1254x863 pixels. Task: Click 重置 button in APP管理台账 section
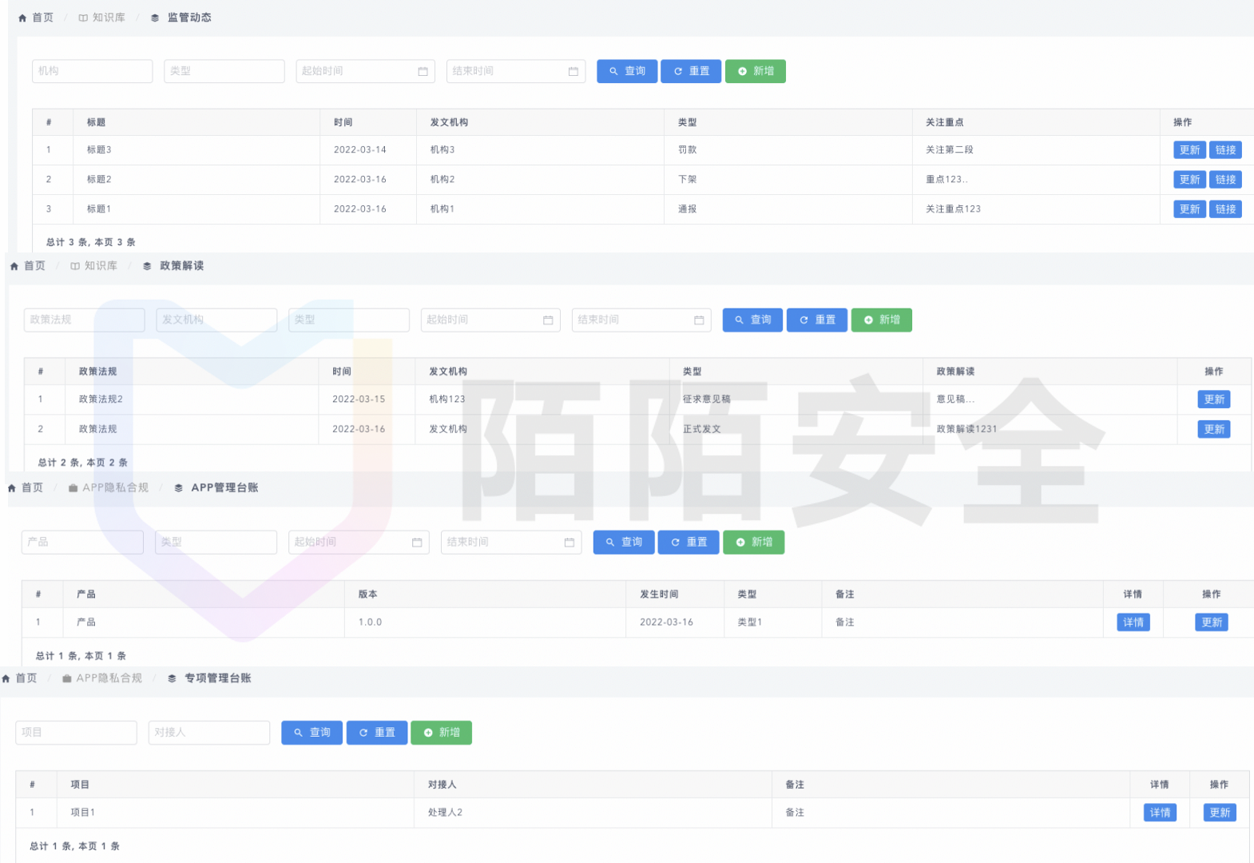tap(689, 543)
